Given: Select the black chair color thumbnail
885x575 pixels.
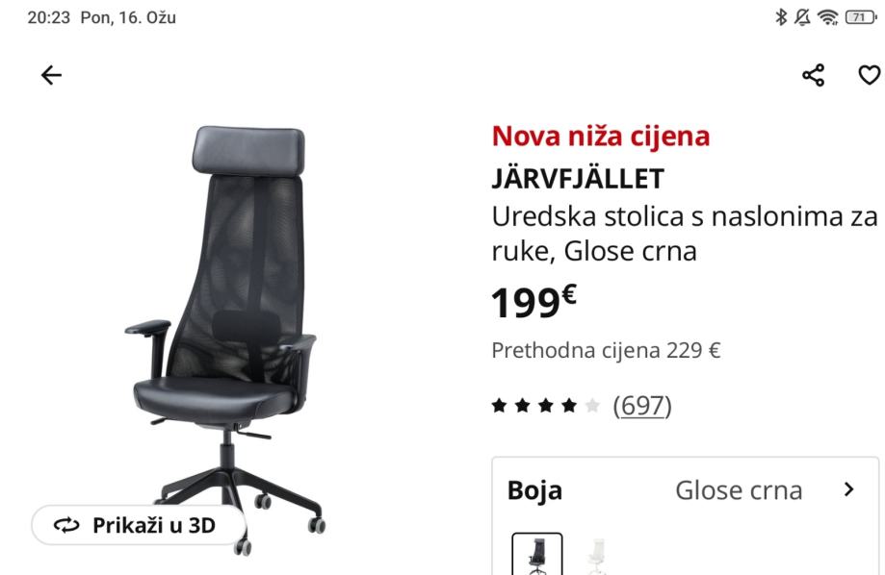Looking at the screenshot, I should pyautogui.click(x=537, y=554).
